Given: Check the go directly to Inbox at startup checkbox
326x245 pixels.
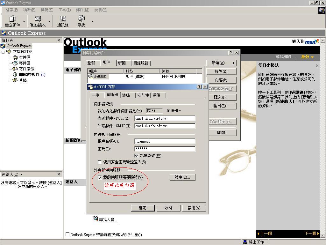Looking at the screenshot, I should [67, 234].
